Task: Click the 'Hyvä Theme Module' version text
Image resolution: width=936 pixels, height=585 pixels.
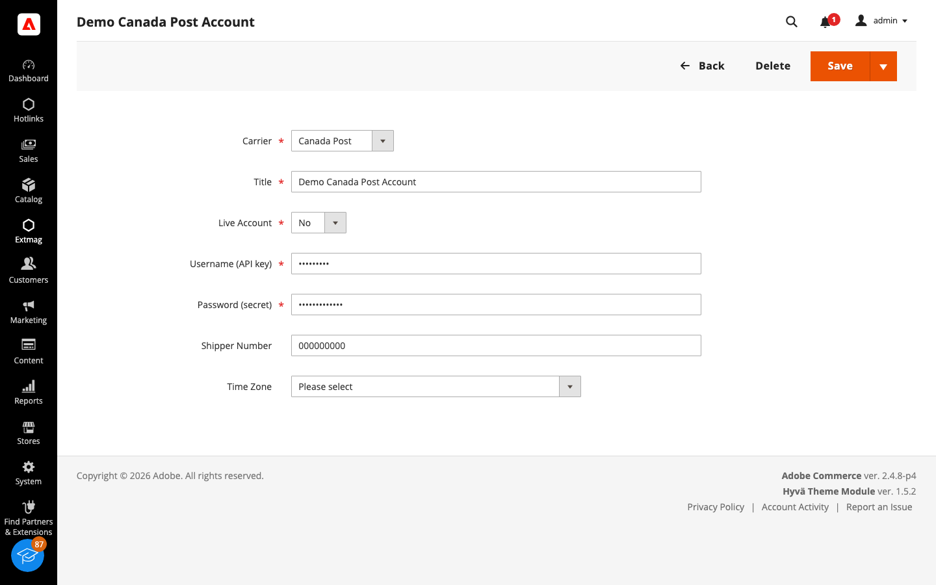Action: (829, 491)
